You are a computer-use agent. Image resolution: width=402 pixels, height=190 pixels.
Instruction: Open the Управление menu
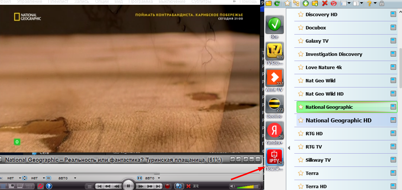tap(30, 1)
